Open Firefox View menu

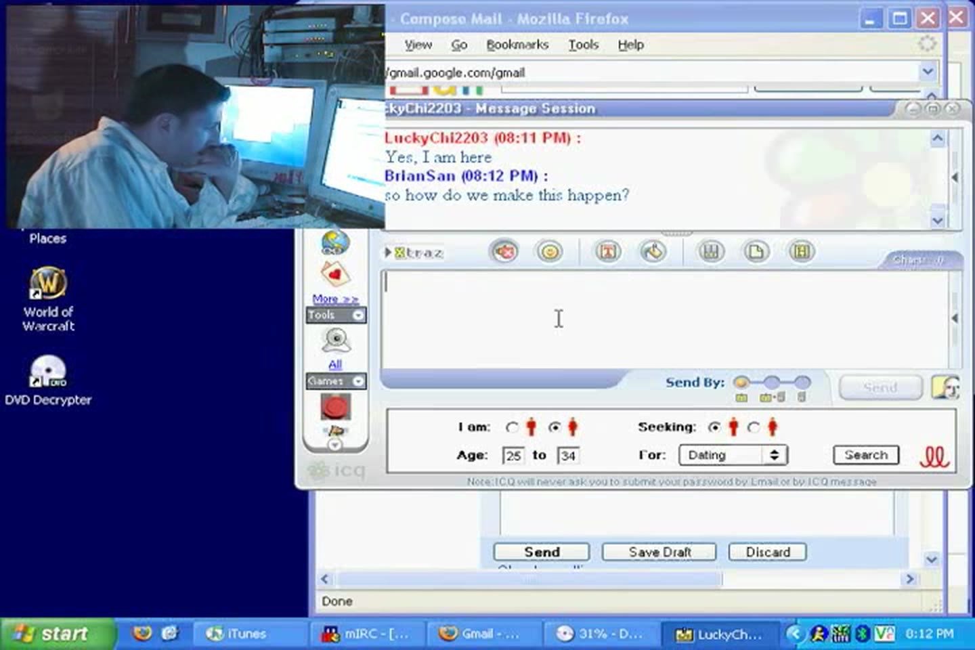click(x=418, y=45)
